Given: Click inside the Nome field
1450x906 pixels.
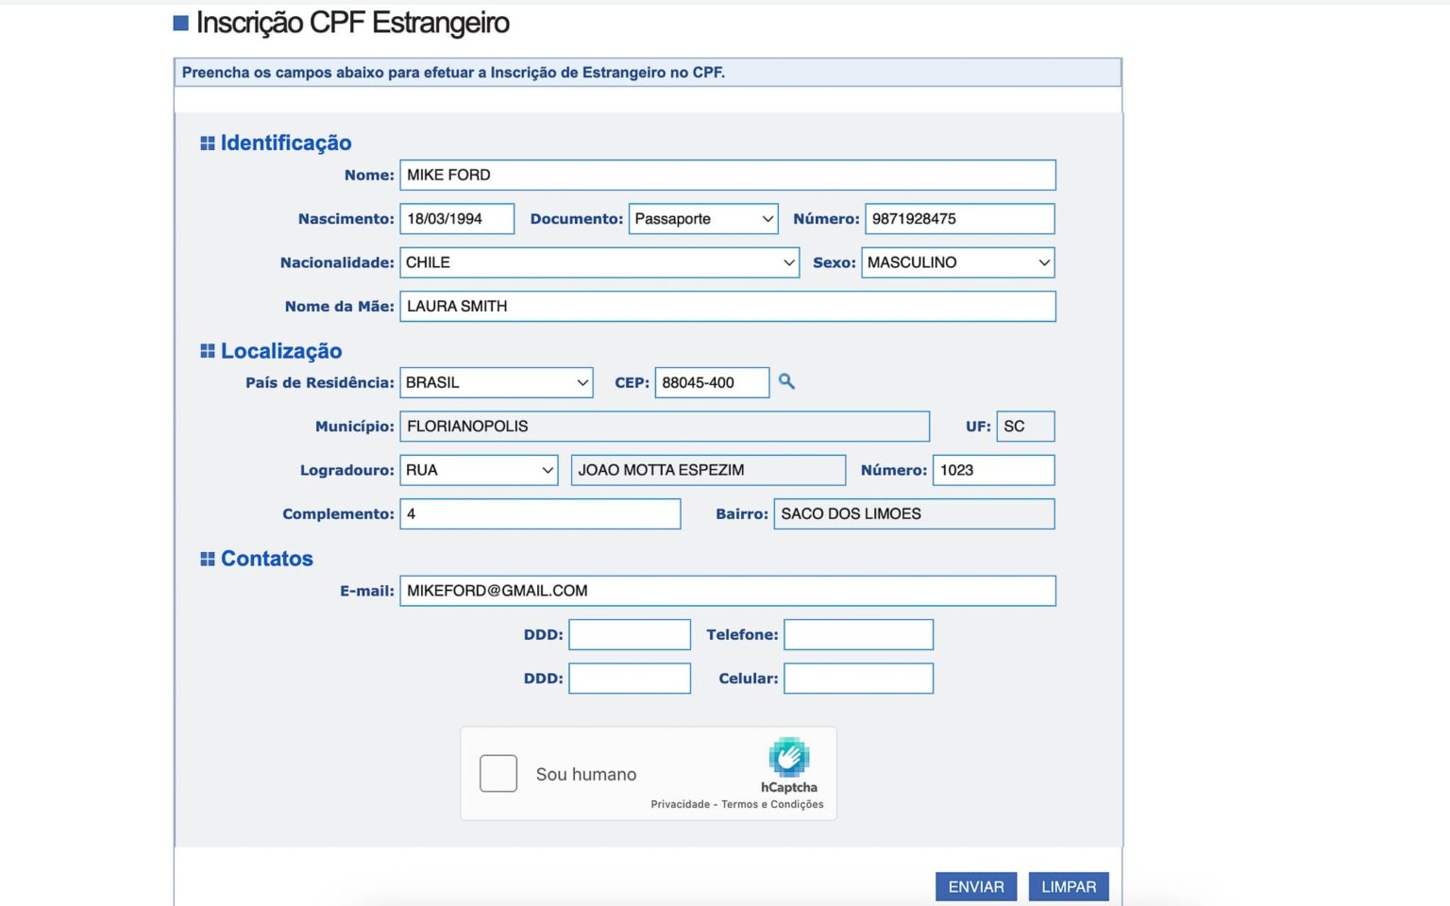Looking at the screenshot, I should pyautogui.click(x=727, y=175).
